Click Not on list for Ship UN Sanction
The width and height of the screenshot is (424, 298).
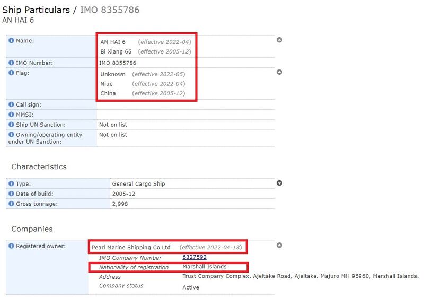(113, 125)
